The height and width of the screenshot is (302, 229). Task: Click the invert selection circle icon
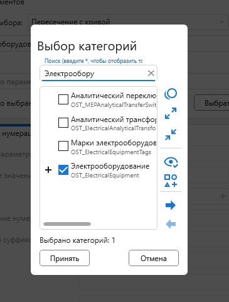coord(171,94)
